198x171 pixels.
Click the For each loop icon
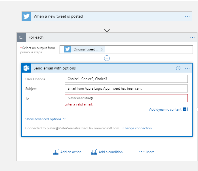coord(21,37)
